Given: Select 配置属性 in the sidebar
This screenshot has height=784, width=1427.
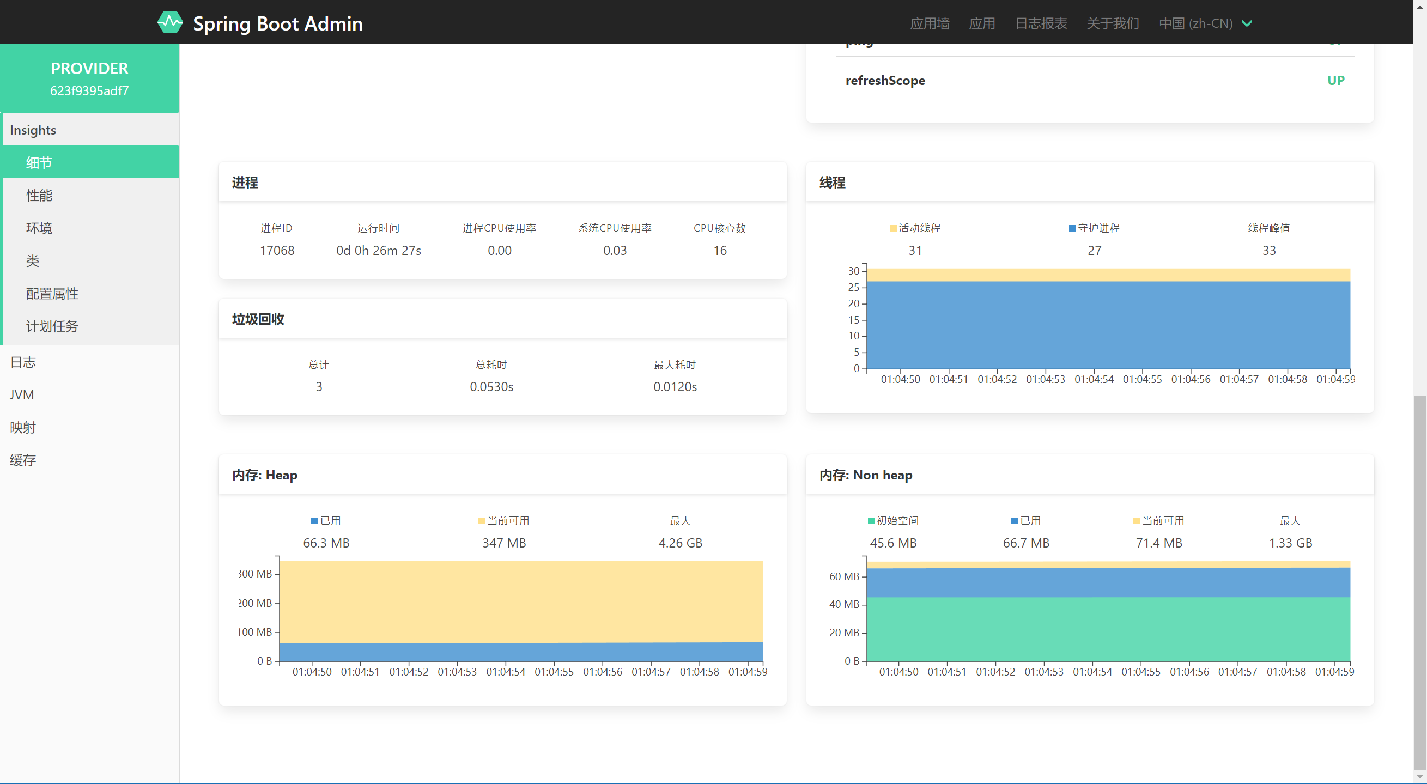Looking at the screenshot, I should click(52, 293).
